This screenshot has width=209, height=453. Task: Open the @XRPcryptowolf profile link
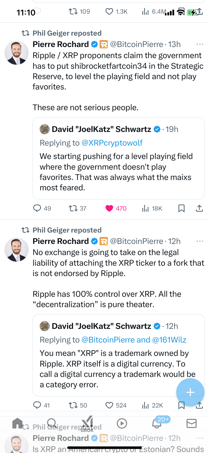click(112, 143)
